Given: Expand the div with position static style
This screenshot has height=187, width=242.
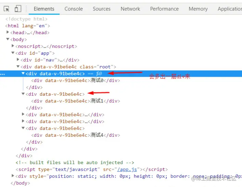Looking at the screenshot, I should coord(13,176).
